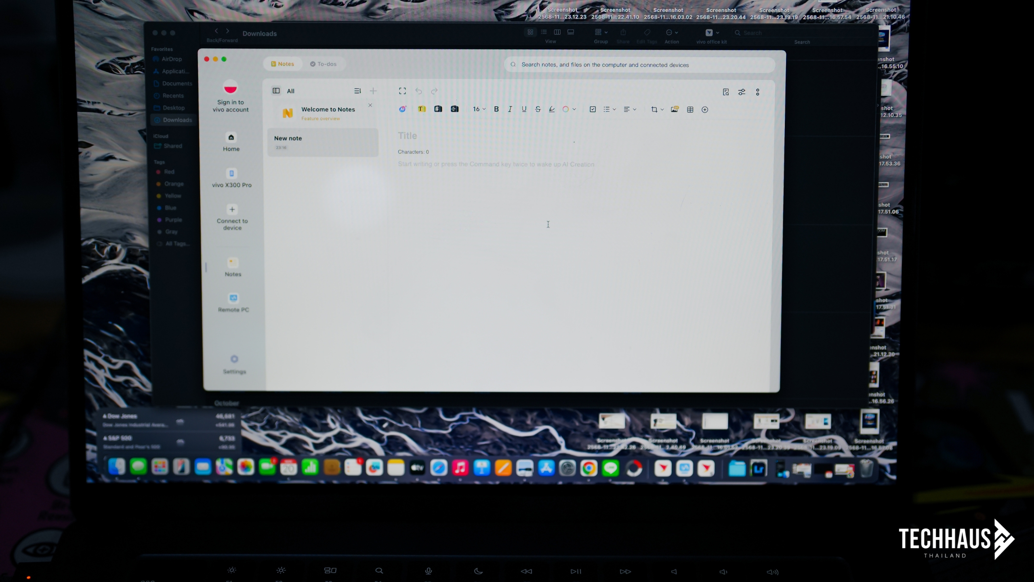Insert a table using the grid icon
The image size is (1034, 582).
(x=690, y=110)
